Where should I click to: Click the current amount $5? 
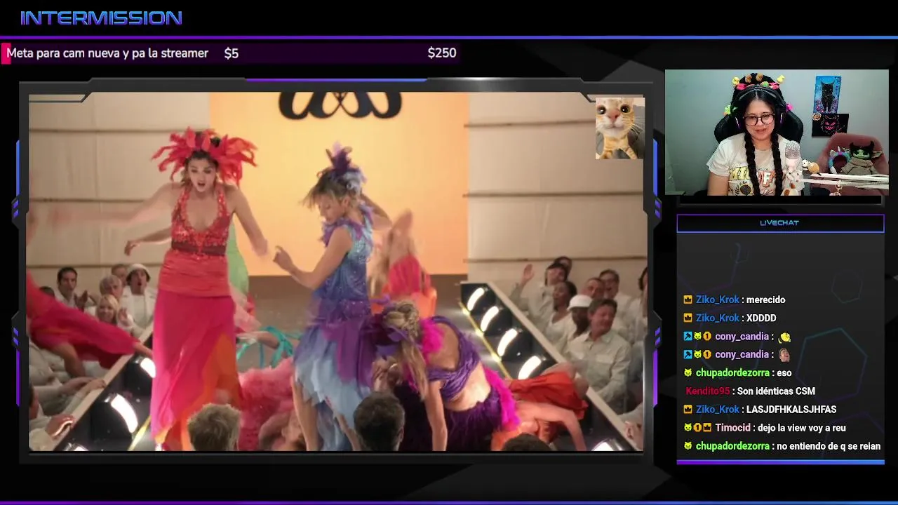coord(232,53)
